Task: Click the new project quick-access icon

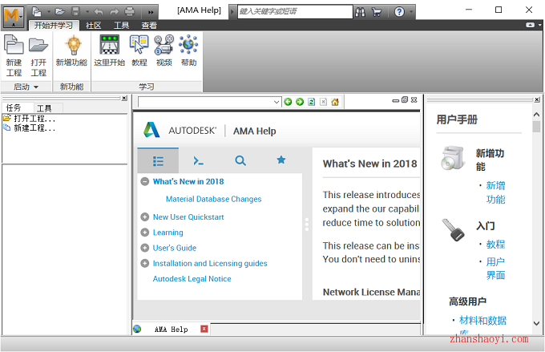Action: (37, 12)
